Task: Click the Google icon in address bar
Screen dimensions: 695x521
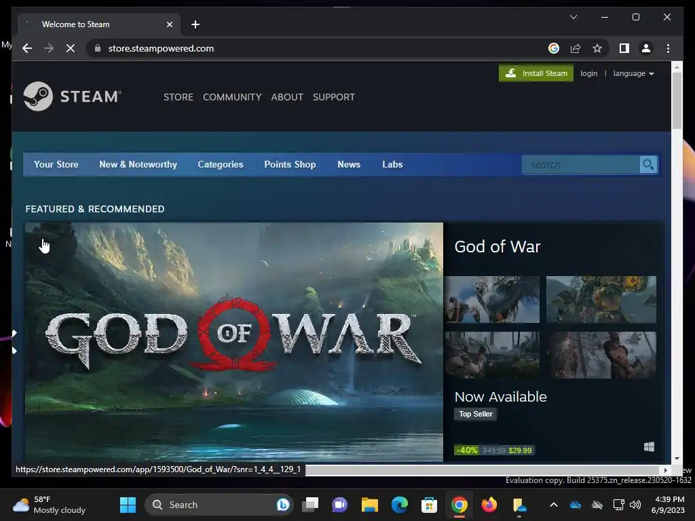Action: (x=554, y=48)
